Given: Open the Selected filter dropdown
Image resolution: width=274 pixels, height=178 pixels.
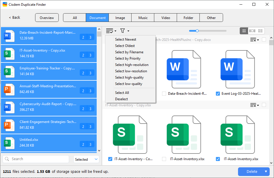Looking at the screenshot, I should pos(86,159).
